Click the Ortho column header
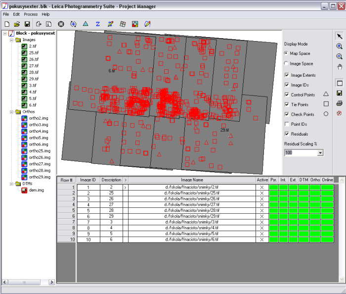The width and height of the screenshot is (346, 294). tap(315, 180)
